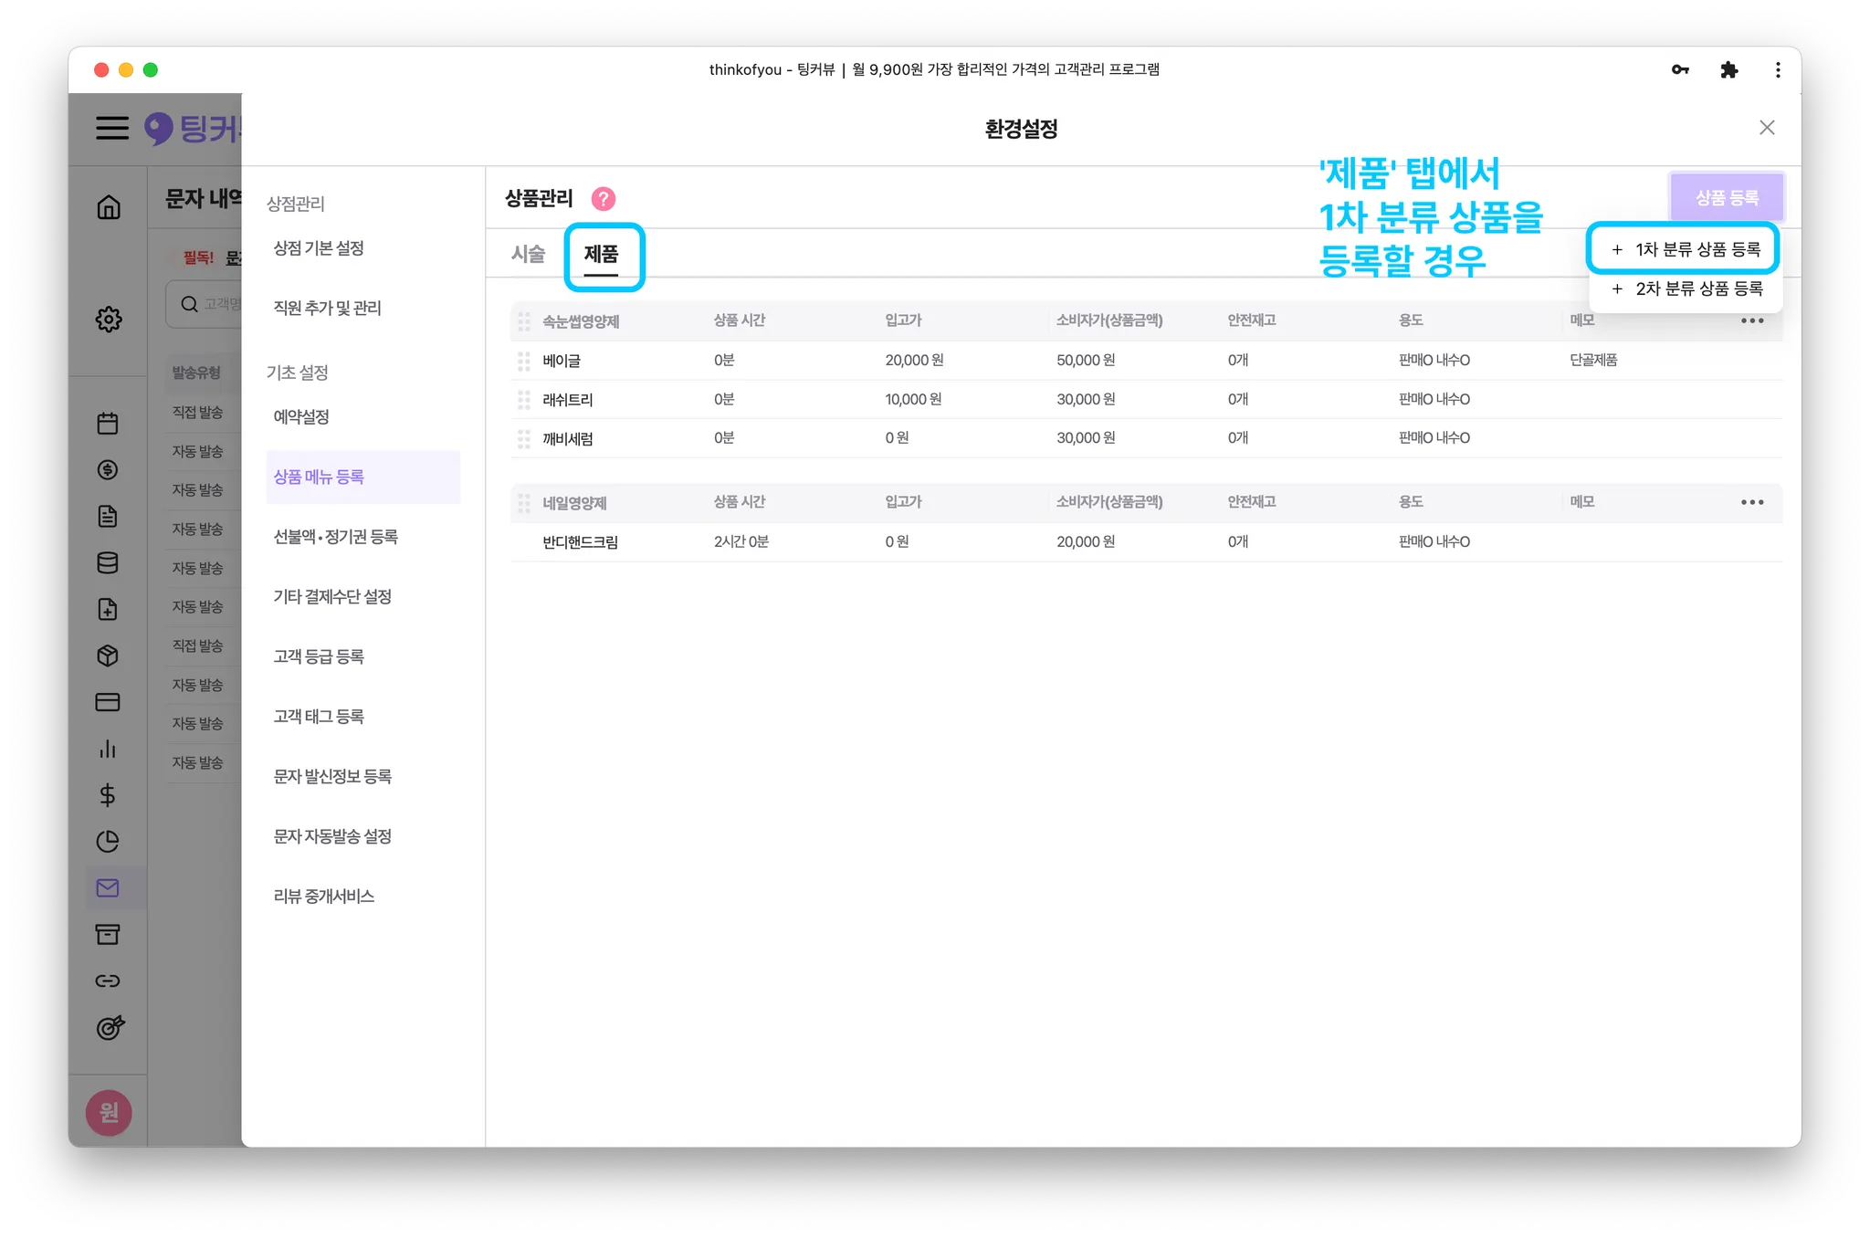Screen dimensions: 1870x1238
Task: Click the home icon in left sidebar
Action: coord(109,207)
